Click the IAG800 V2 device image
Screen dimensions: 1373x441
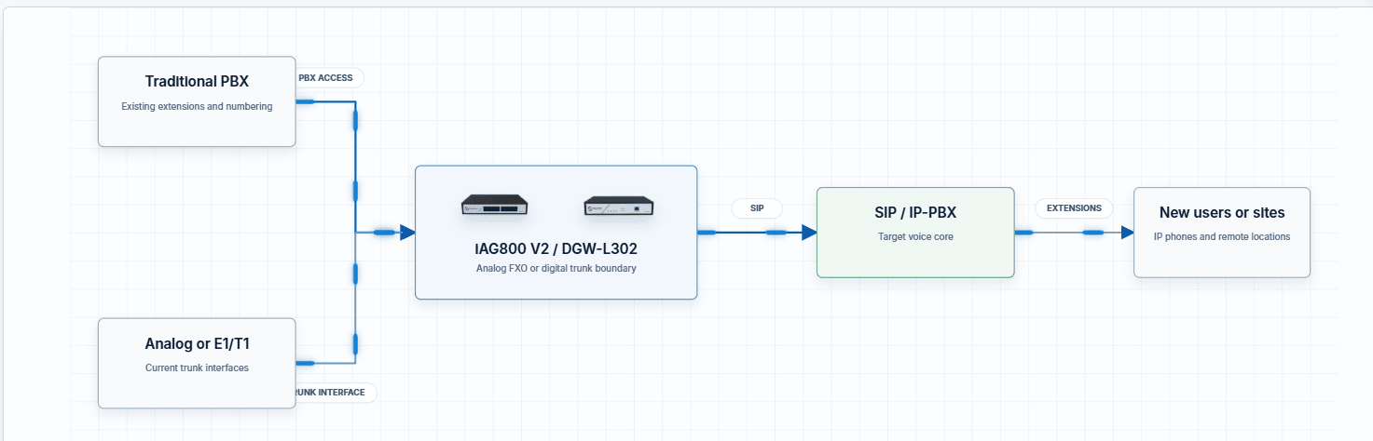(495, 206)
